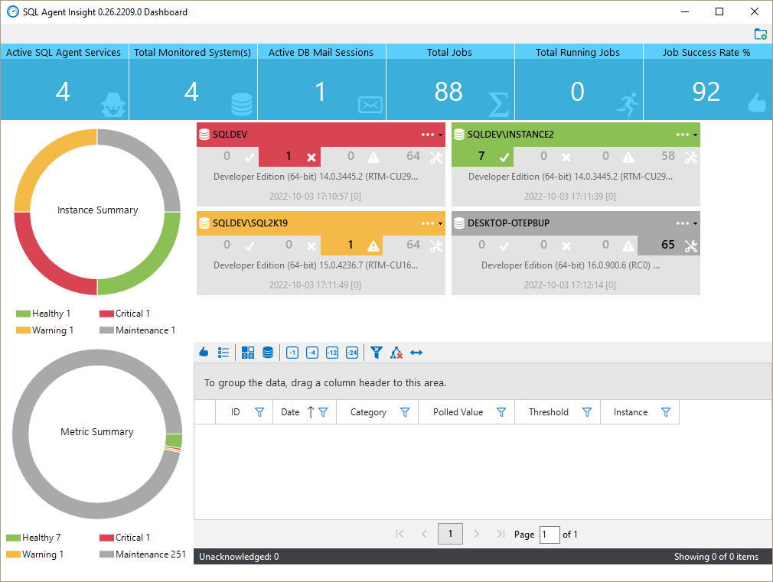773x582 pixels.
Task: Toggle the -24 hour time filter
Action: (352, 353)
